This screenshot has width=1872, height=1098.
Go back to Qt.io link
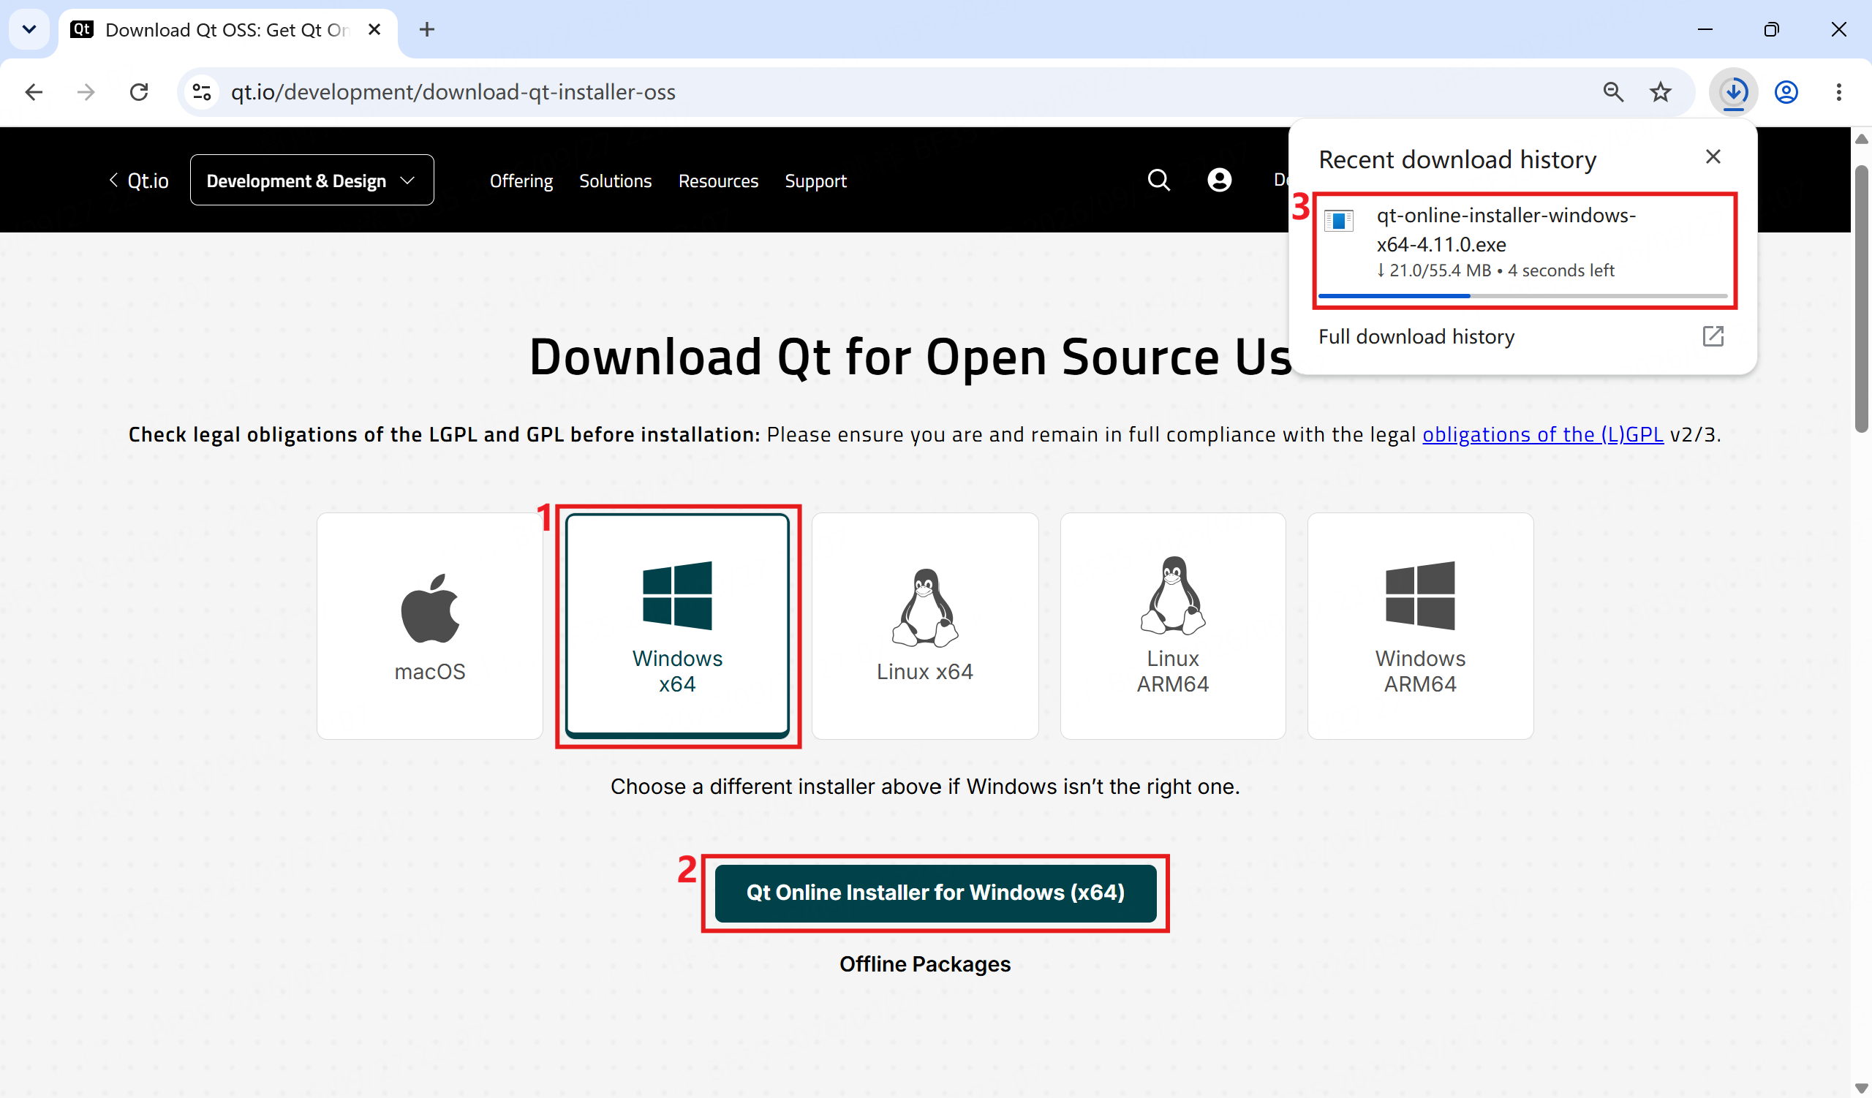(139, 181)
